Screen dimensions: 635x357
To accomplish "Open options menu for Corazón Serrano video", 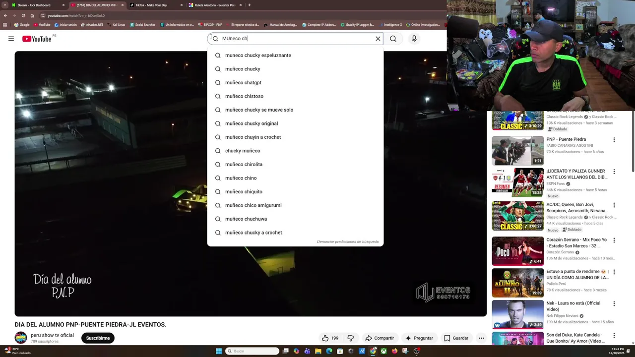I will tap(614, 240).
